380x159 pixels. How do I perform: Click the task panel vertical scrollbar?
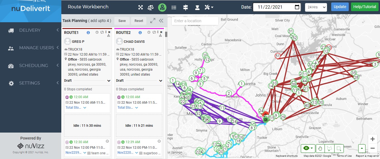(166, 34)
